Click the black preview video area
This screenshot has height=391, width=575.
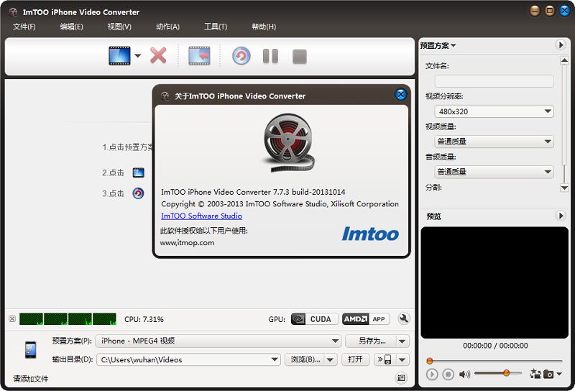coord(494,282)
